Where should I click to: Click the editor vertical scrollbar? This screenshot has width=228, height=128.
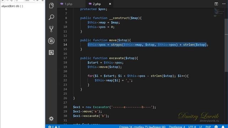click(226, 45)
